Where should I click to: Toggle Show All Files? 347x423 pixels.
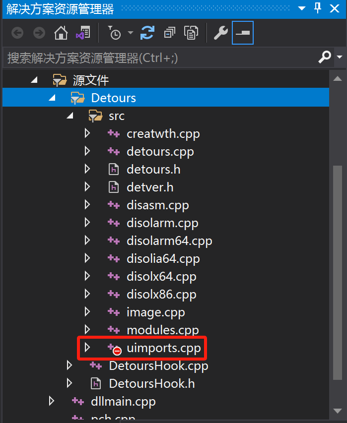tap(191, 33)
